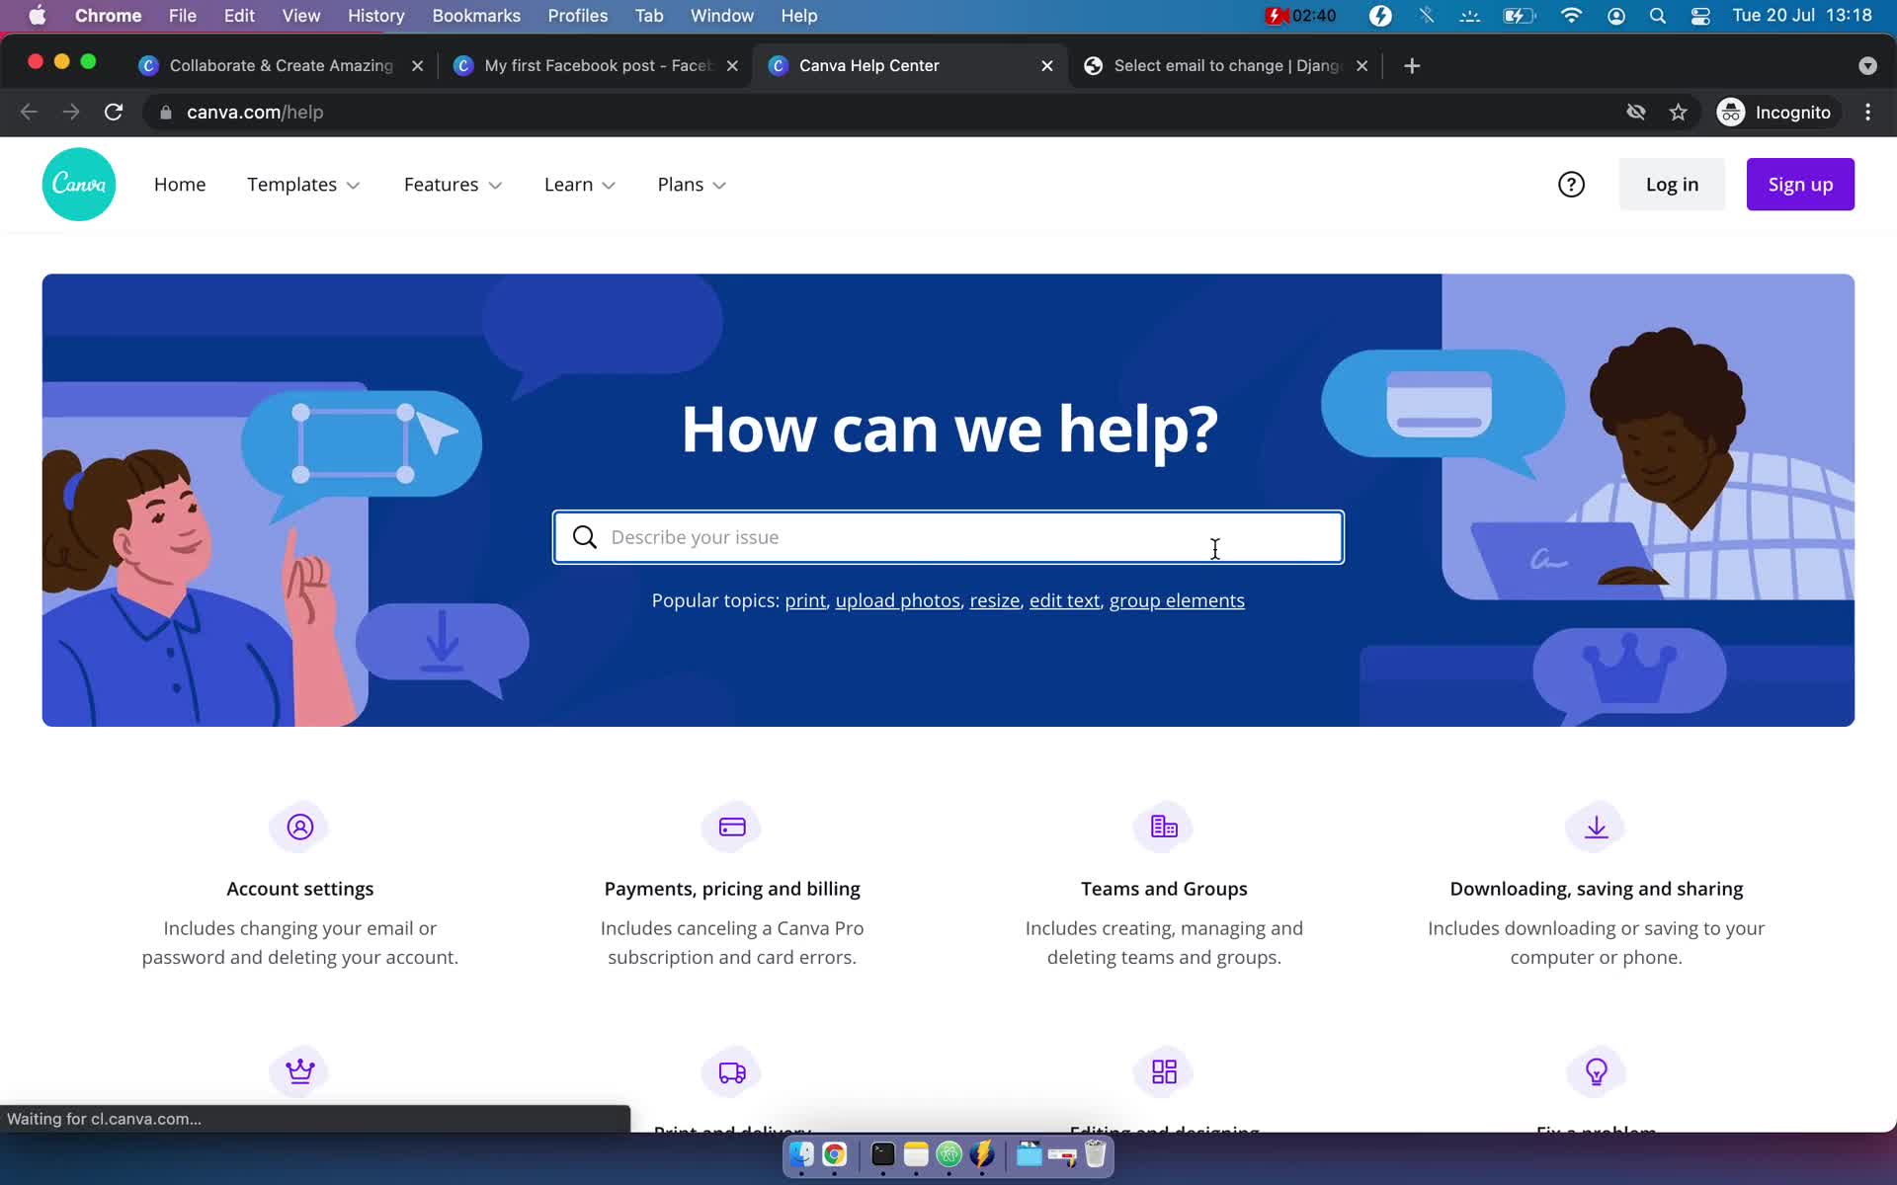1897x1185 pixels.
Task: Click the date and time in menu bar
Action: 1802,16
